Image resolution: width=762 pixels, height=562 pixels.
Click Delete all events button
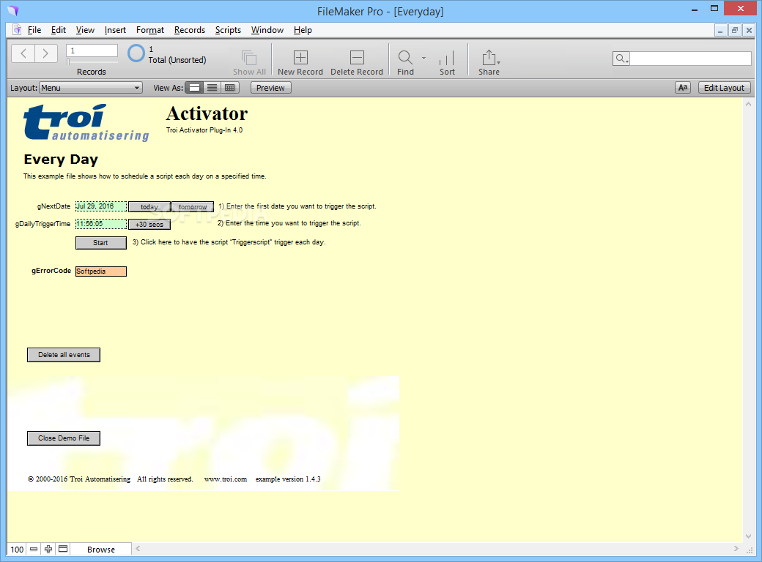point(64,355)
